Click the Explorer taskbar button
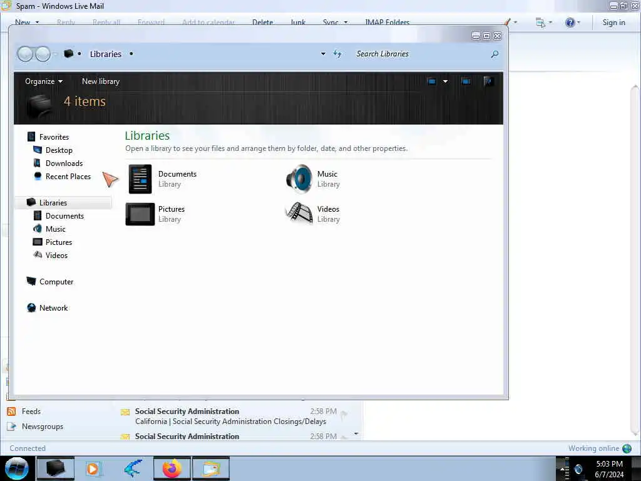Image resolution: width=641 pixels, height=481 pixels. (x=56, y=468)
